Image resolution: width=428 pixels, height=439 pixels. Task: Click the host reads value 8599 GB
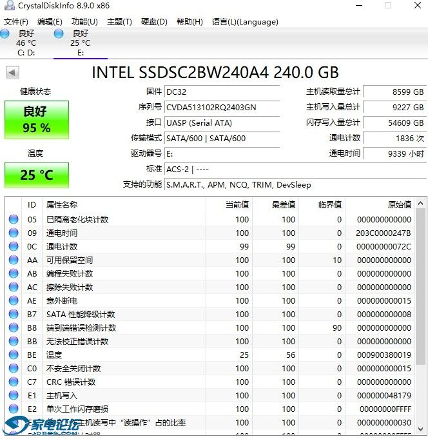395,92
